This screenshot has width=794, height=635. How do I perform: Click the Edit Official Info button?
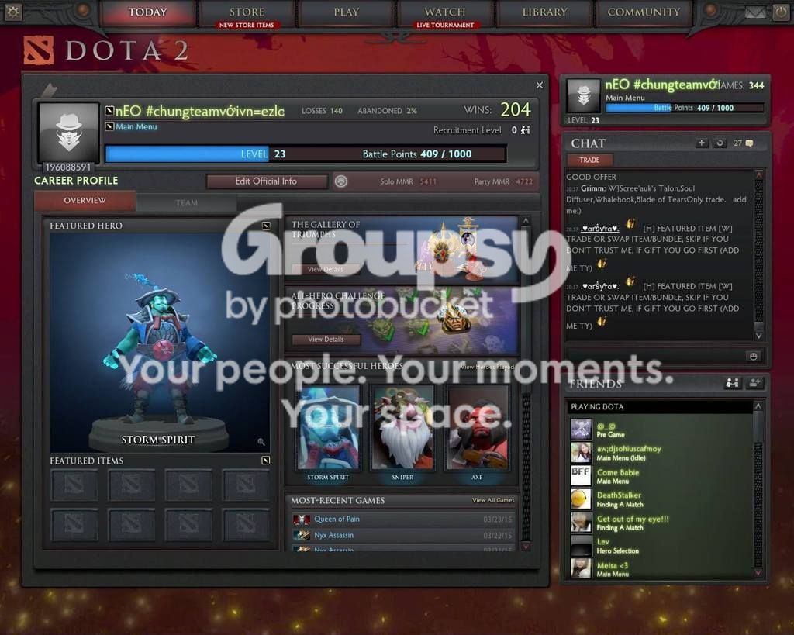pos(267,181)
